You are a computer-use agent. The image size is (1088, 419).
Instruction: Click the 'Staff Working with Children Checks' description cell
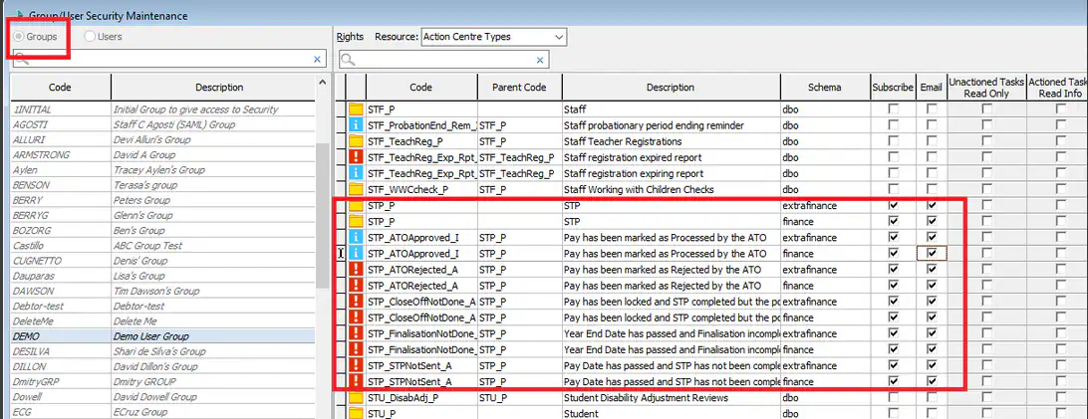671,189
